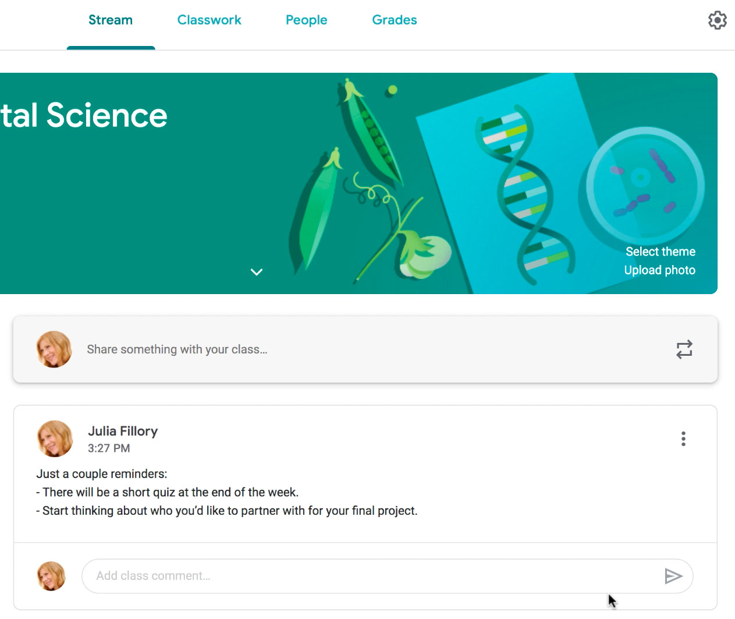
Task: Click 'Share something with your class' field
Action: [x=177, y=349]
